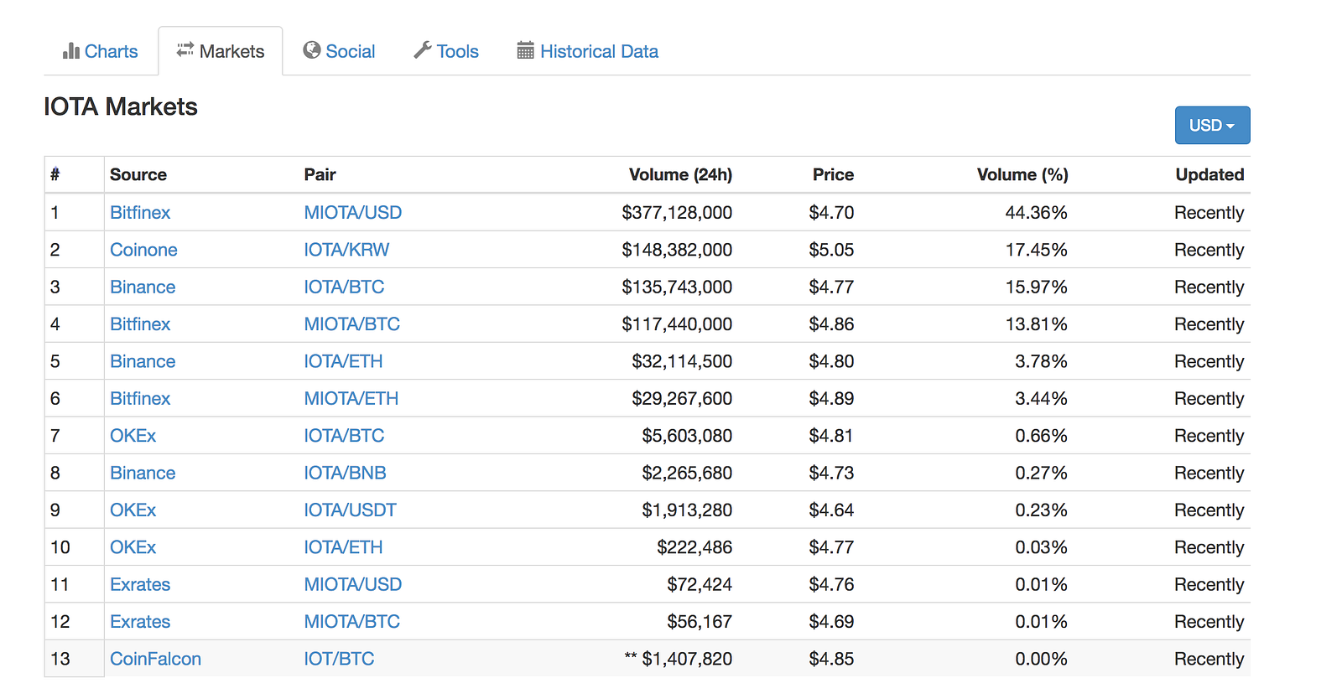Open the MIOTA/BTC pair in row 12
Viewport: 1342px width, 699px height.
coord(352,621)
